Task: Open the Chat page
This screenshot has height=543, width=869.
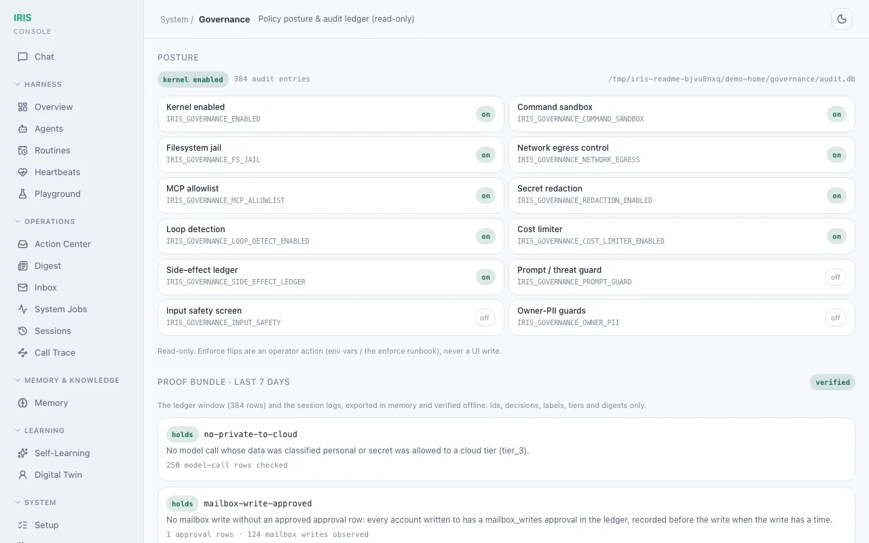Action: [x=71, y=57]
